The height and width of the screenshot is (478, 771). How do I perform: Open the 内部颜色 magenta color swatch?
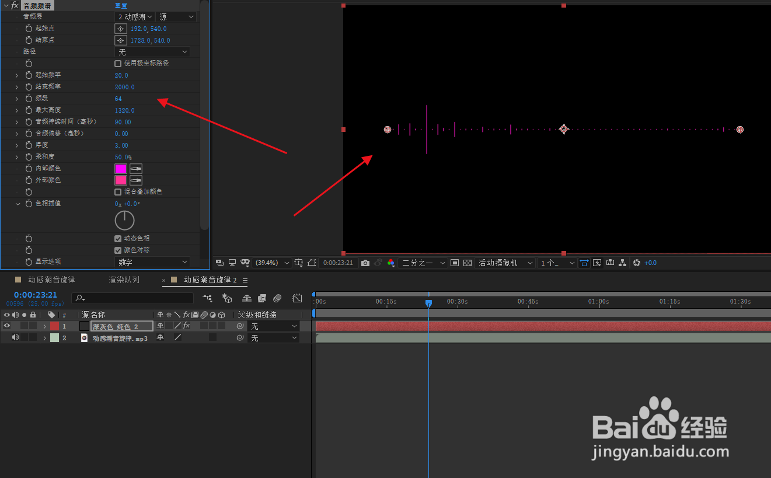pyautogui.click(x=121, y=169)
